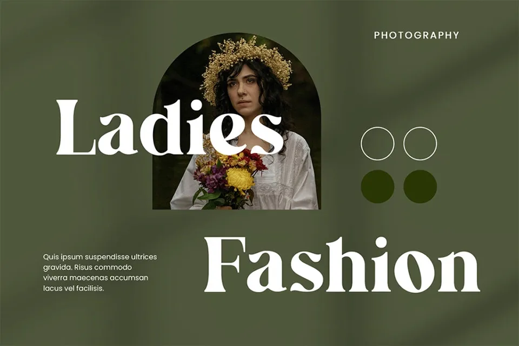Click the large Ladies title
The width and height of the screenshot is (519, 346).
click(x=170, y=128)
